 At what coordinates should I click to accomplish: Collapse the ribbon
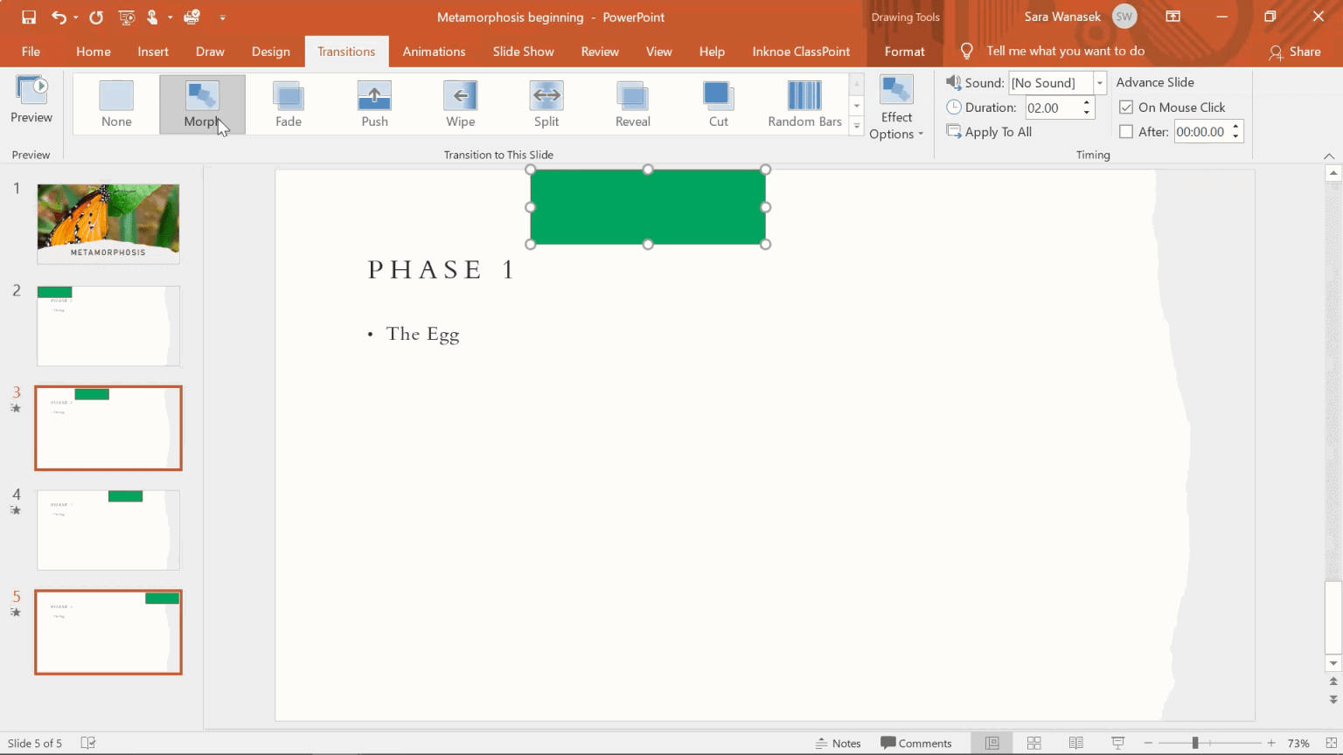(1329, 156)
